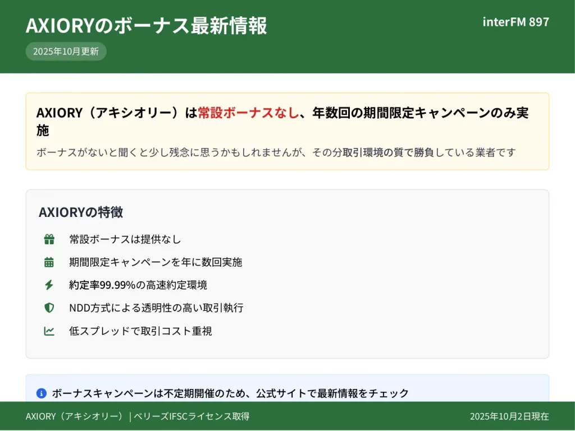This screenshot has width=575, height=431.
Task: Select the 常設ボーナスは提供なし list item text
Action: coord(125,239)
